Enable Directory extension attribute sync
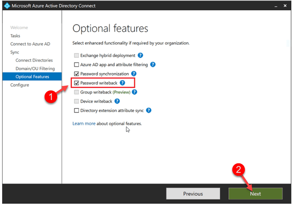The width and height of the screenshot is (295, 208). click(x=76, y=111)
